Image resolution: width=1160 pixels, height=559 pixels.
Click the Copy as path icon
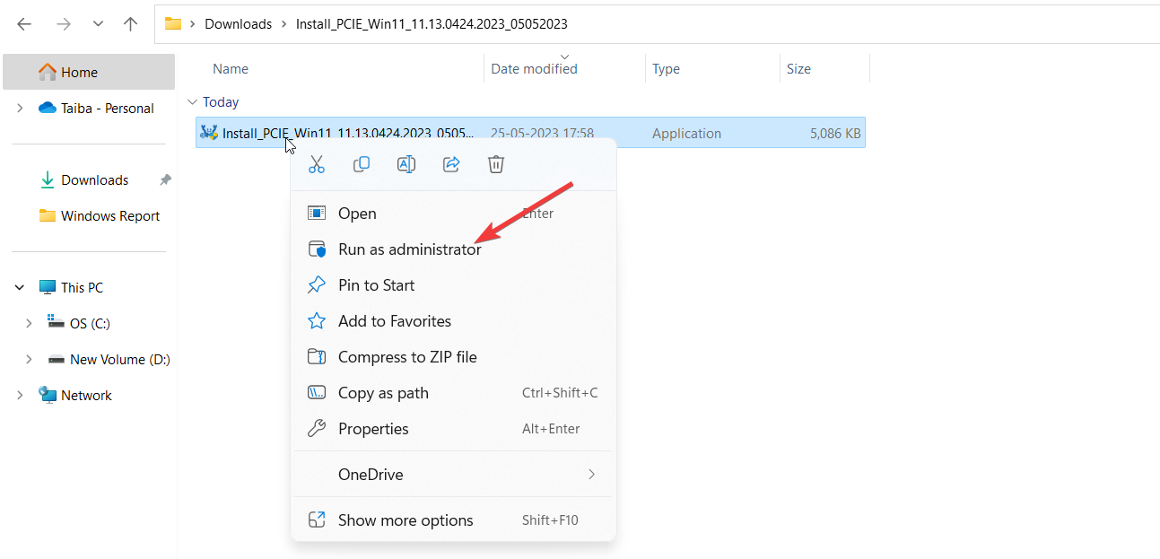pyautogui.click(x=317, y=393)
